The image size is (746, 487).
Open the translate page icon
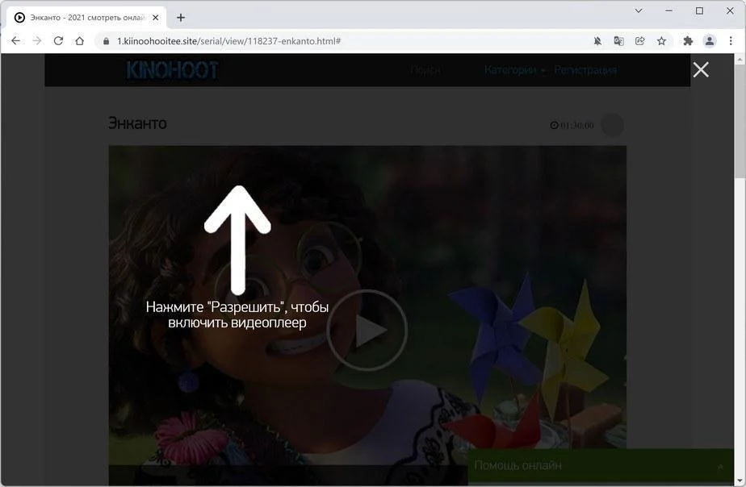(618, 41)
